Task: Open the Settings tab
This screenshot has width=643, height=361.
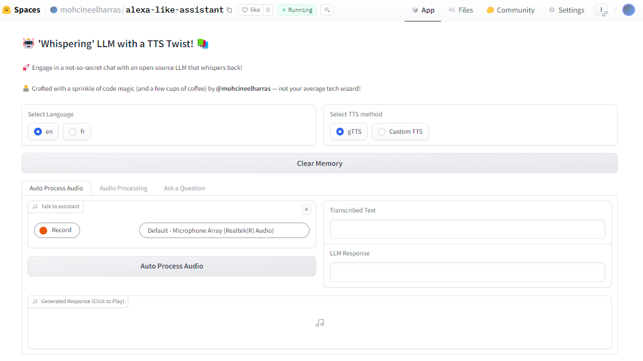Action: click(567, 10)
